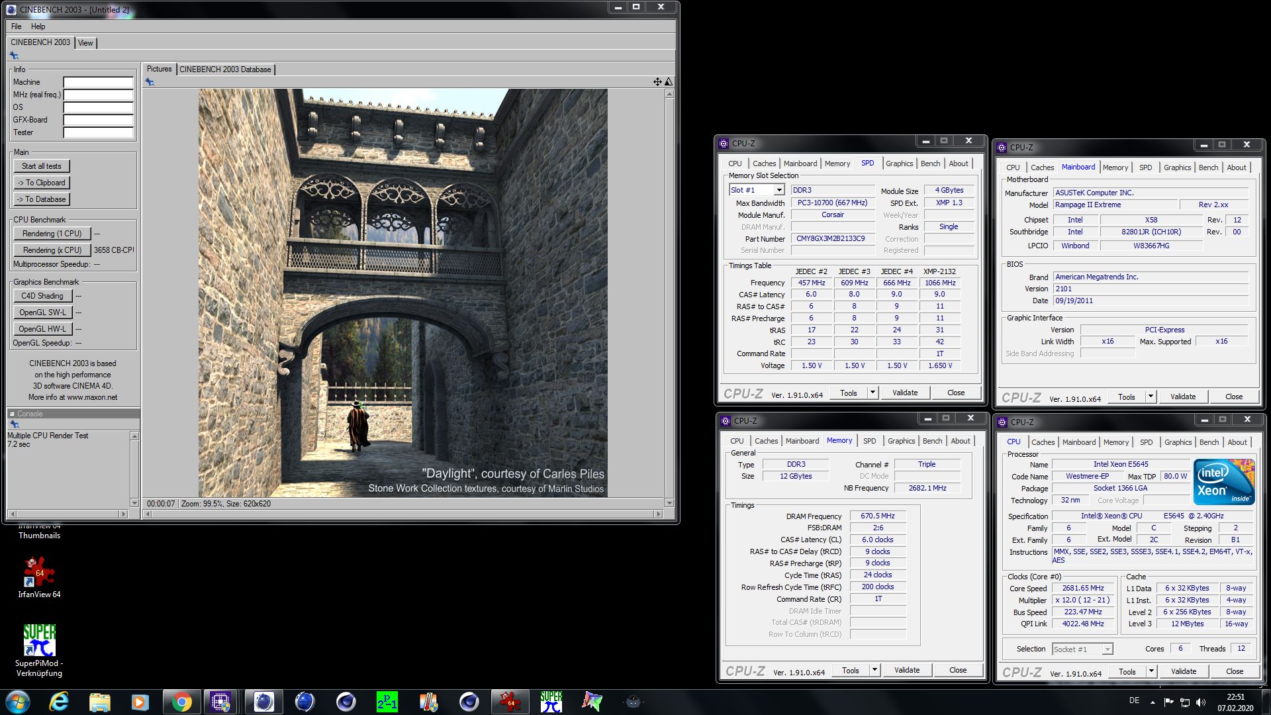Viewport: 1271px width, 715px height.
Task: Open Tools dropdown arrow in Memory window
Action: tap(874, 670)
